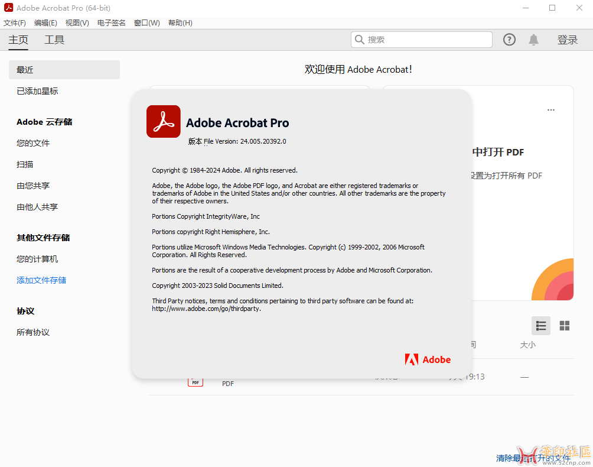This screenshot has height=467, width=593.
Task: Switch to list view icon
Action: [x=541, y=326]
